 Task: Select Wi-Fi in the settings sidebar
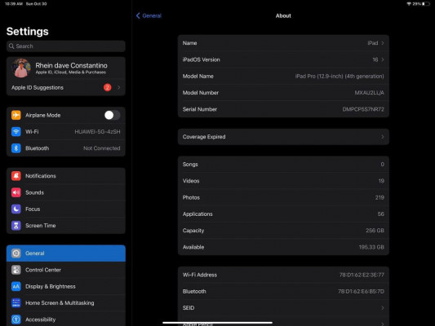click(66, 131)
